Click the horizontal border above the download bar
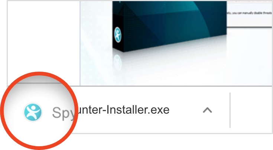The height and width of the screenshot is (150, 273). (x=174, y=86)
